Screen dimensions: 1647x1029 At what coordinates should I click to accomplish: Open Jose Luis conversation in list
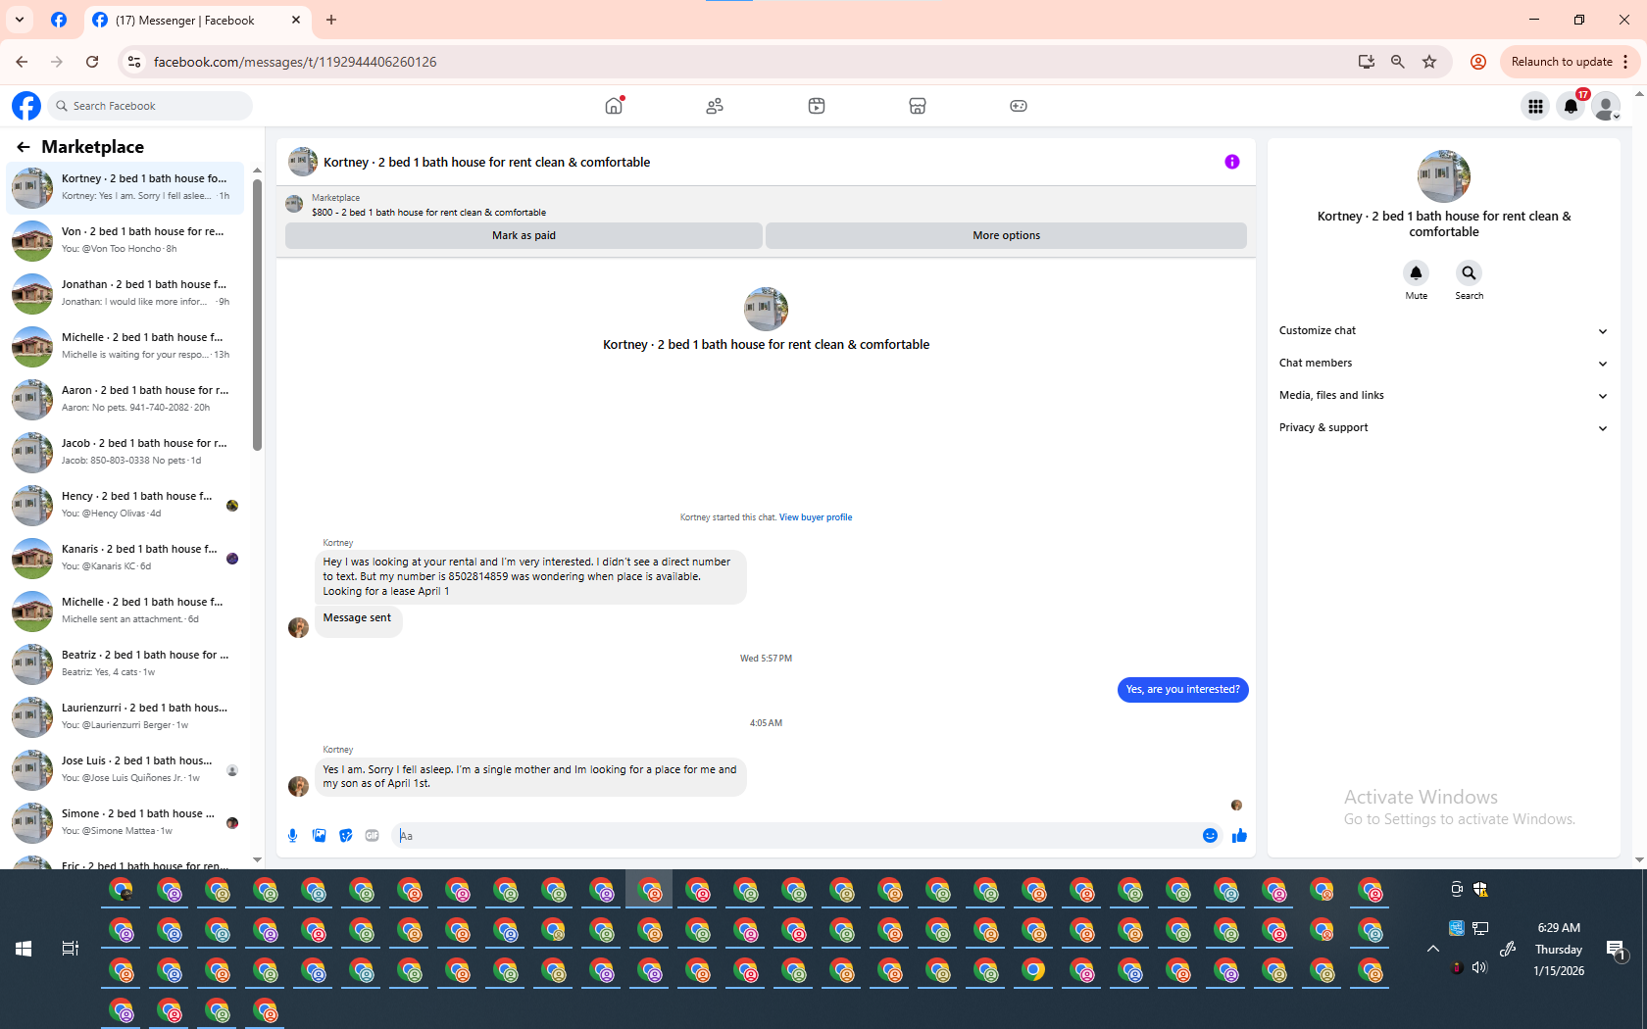pos(125,770)
